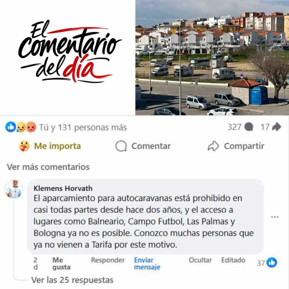Click the blue like reaction icon

(10, 127)
